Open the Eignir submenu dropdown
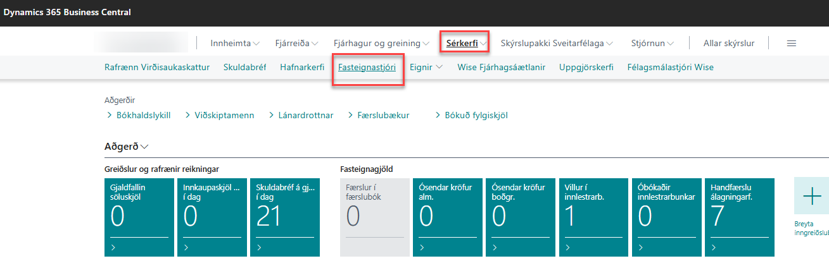829x280 pixels. [439, 67]
